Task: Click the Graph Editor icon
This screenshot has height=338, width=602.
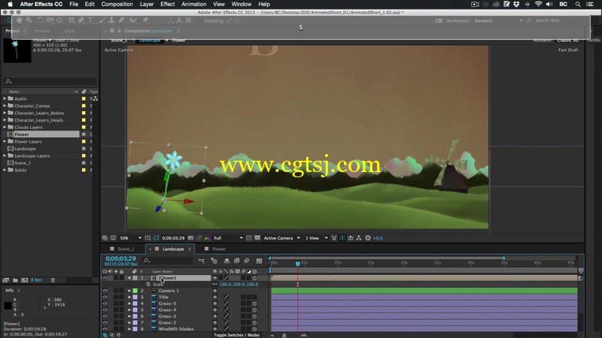Action: tap(259, 261)
